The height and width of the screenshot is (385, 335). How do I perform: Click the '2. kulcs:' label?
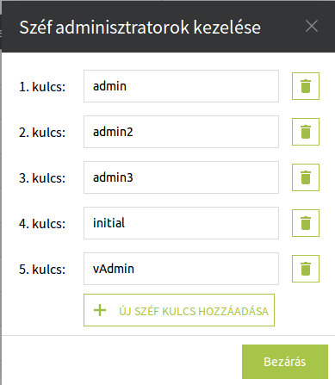click(x=42, y=133)
